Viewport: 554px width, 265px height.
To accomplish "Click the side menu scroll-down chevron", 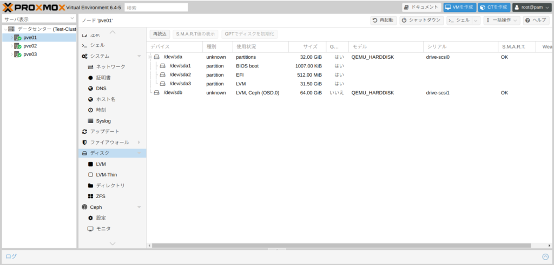I will 113,243.
